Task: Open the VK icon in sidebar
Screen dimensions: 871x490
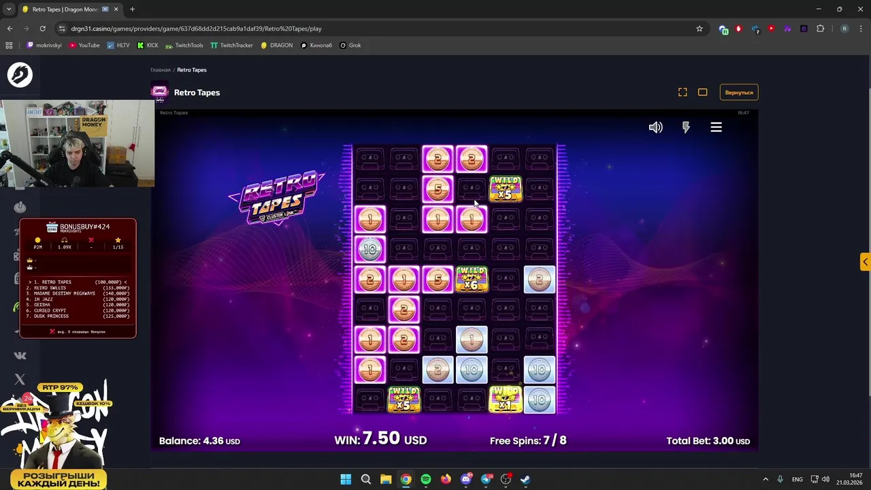Action: (20, 355)
